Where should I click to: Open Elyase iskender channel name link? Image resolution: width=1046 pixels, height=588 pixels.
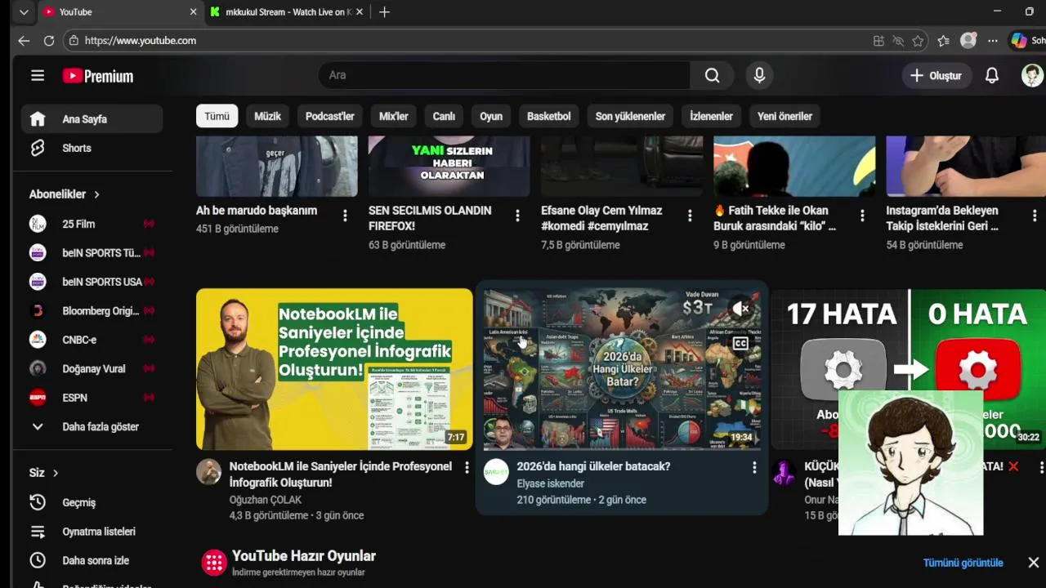point(551,483)
